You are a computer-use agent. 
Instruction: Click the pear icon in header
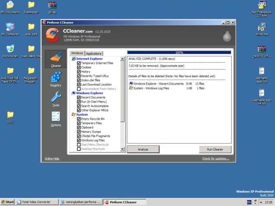pyautogui.click(x=227, y=35)
